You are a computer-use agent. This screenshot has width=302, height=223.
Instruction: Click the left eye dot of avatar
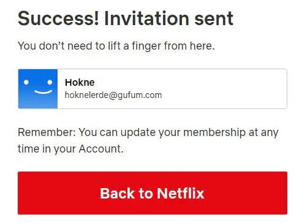pos(26,82)
